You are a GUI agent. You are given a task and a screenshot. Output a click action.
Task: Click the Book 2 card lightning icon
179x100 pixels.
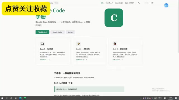79,44
